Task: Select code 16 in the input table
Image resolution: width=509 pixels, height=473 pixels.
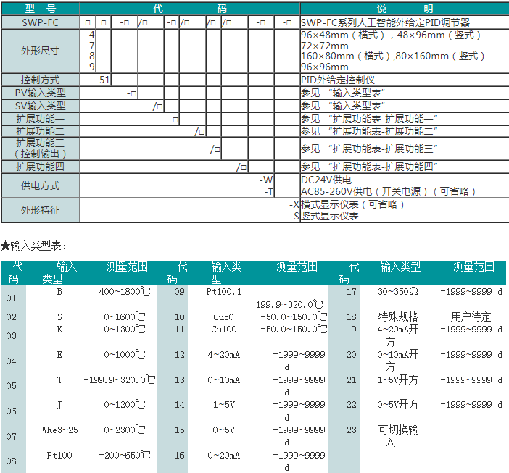Action: point(180,456)
